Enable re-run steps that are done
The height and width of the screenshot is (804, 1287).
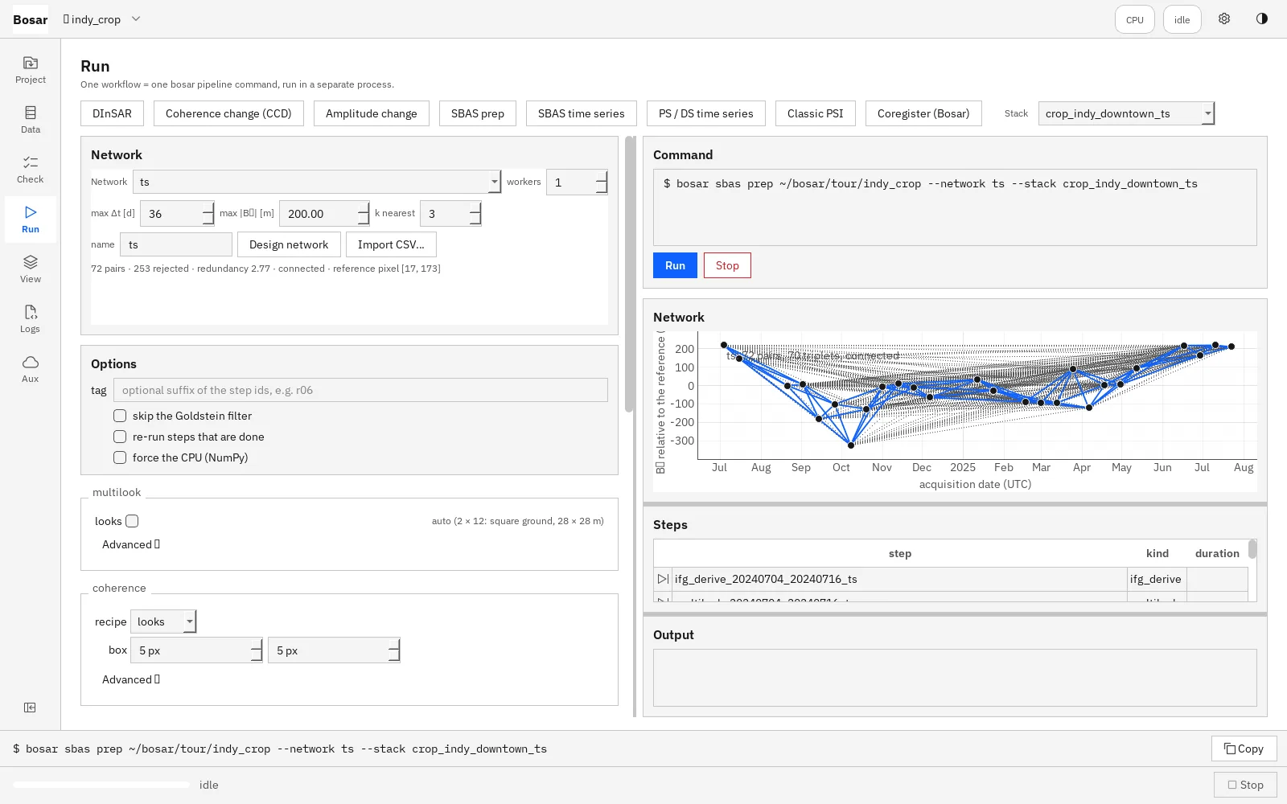(120, 437)
